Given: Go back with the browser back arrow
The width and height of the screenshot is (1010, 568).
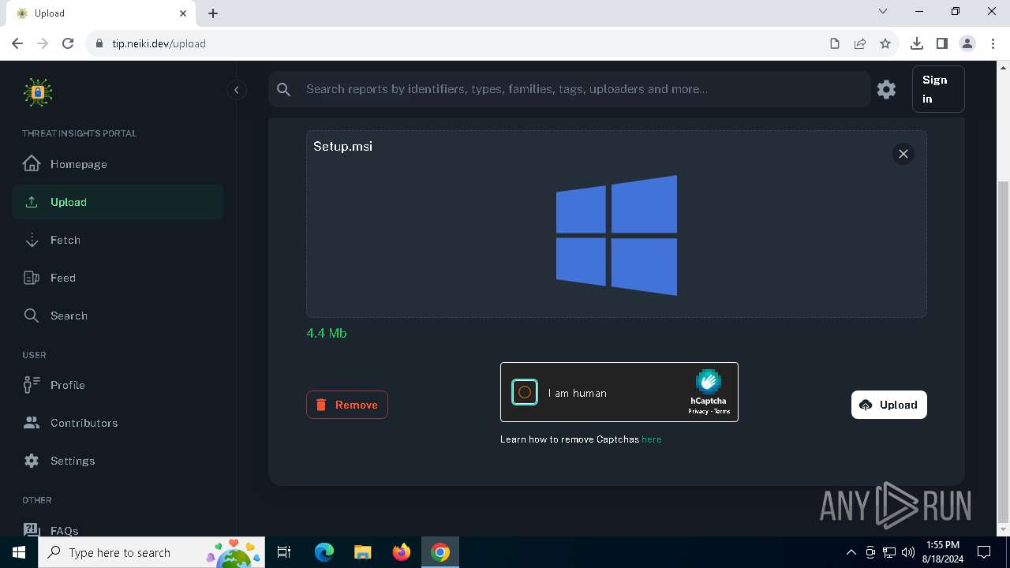Looking at the screenshot, I should (17, 43).
